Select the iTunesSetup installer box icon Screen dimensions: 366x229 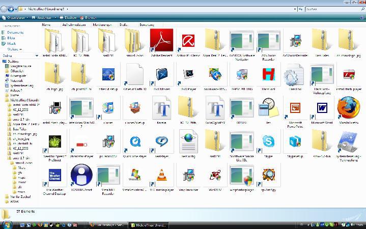[135, 108]
